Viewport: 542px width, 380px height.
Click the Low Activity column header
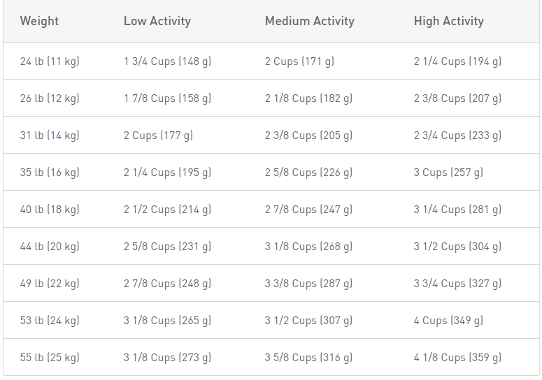coord(157,21)
